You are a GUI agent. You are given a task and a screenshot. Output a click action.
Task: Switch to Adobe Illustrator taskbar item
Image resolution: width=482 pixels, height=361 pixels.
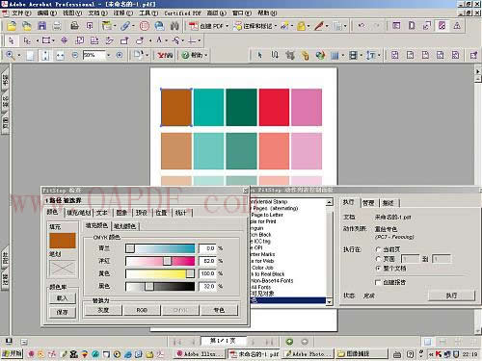point(201,354)
